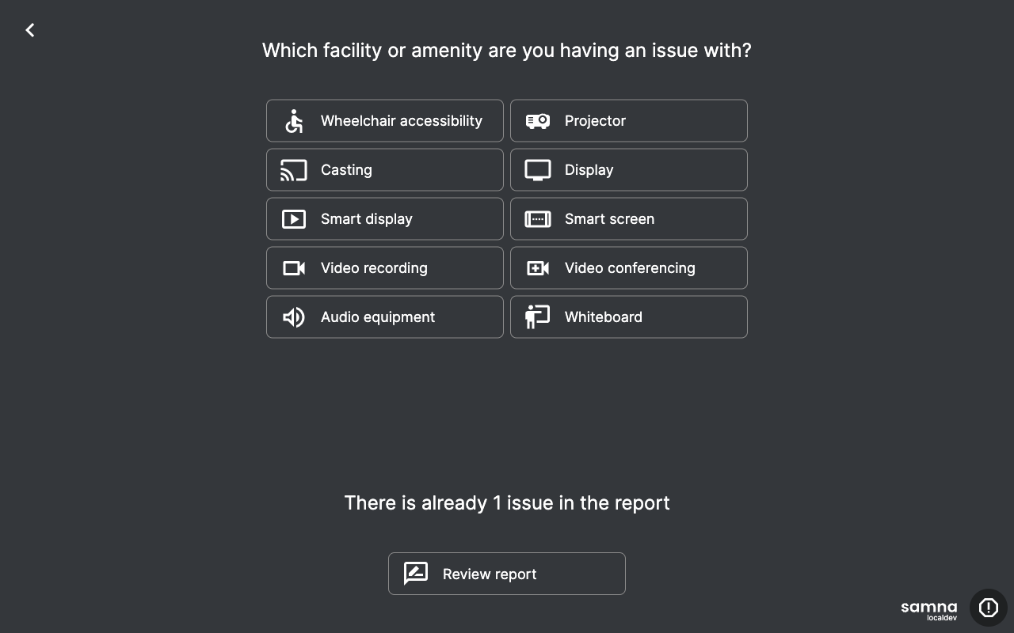Click the smart display play icon
Image resolution: width=1014 pixels, height=633 pixels.
[294, 219]
